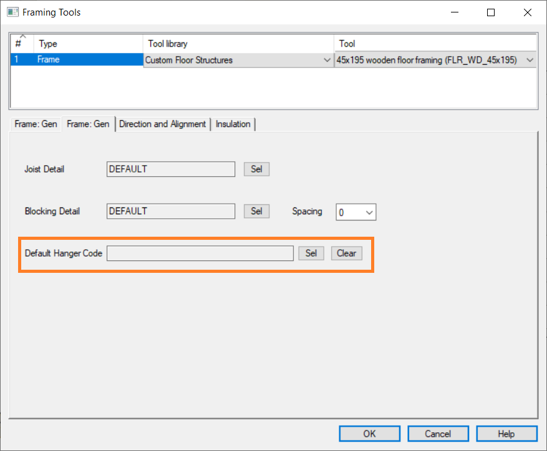Clear the Default Hanger Code
Image resolution: width=547 pixels, height=451 pixels.
(346, 253)
